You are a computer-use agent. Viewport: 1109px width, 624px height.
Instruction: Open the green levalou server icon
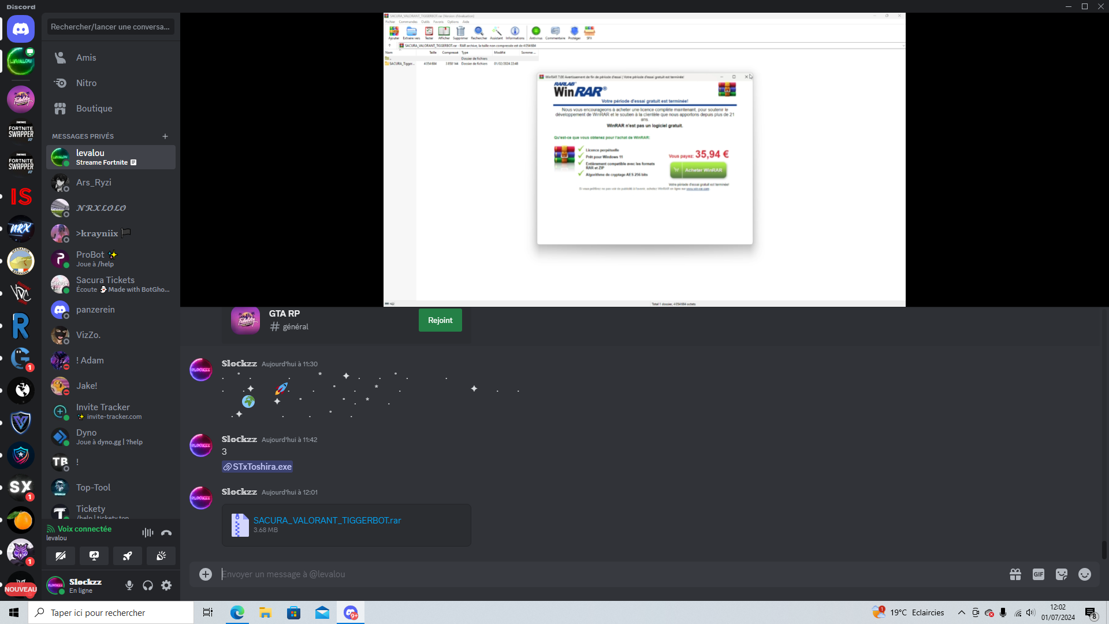(21, 61)
